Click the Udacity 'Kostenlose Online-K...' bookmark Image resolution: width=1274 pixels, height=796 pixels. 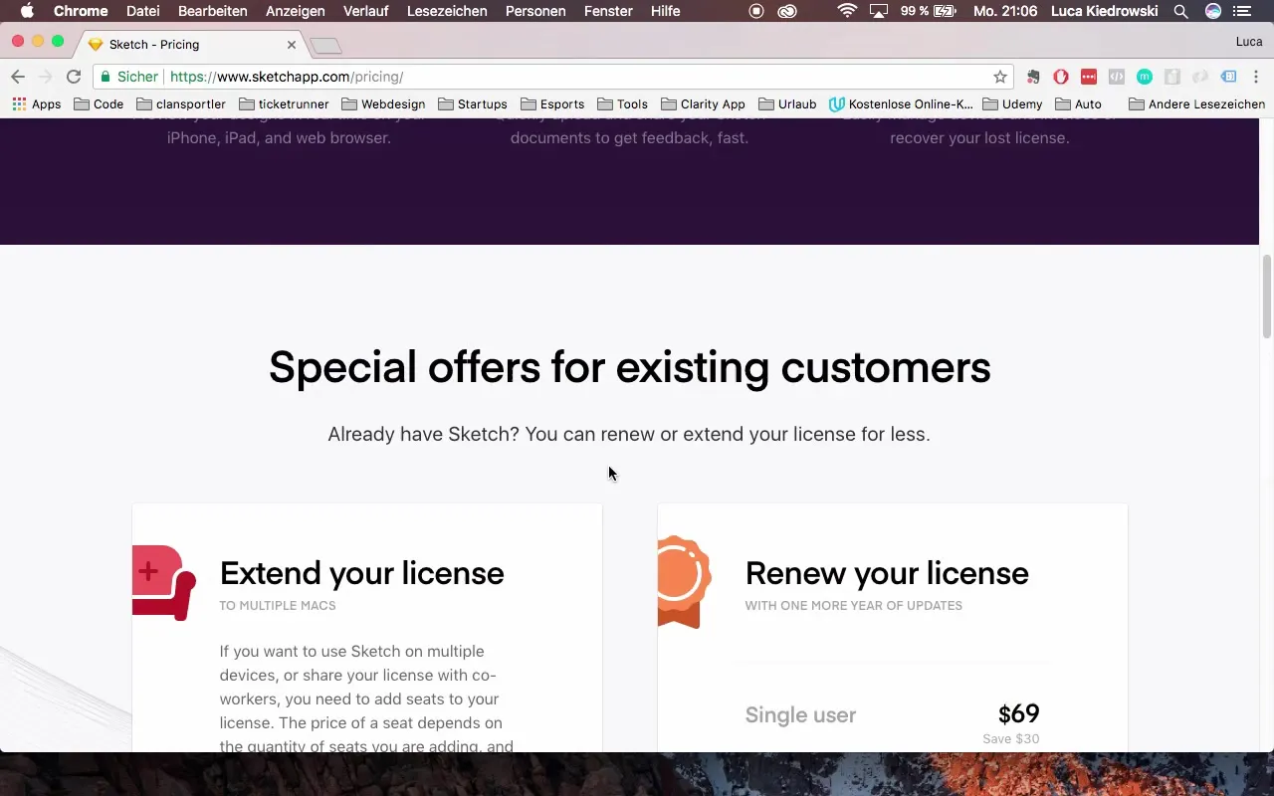click(x=901, y=103)
